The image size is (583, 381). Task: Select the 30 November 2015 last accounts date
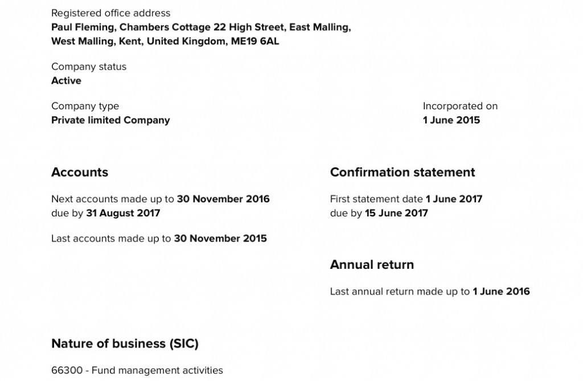click(220, 239)
